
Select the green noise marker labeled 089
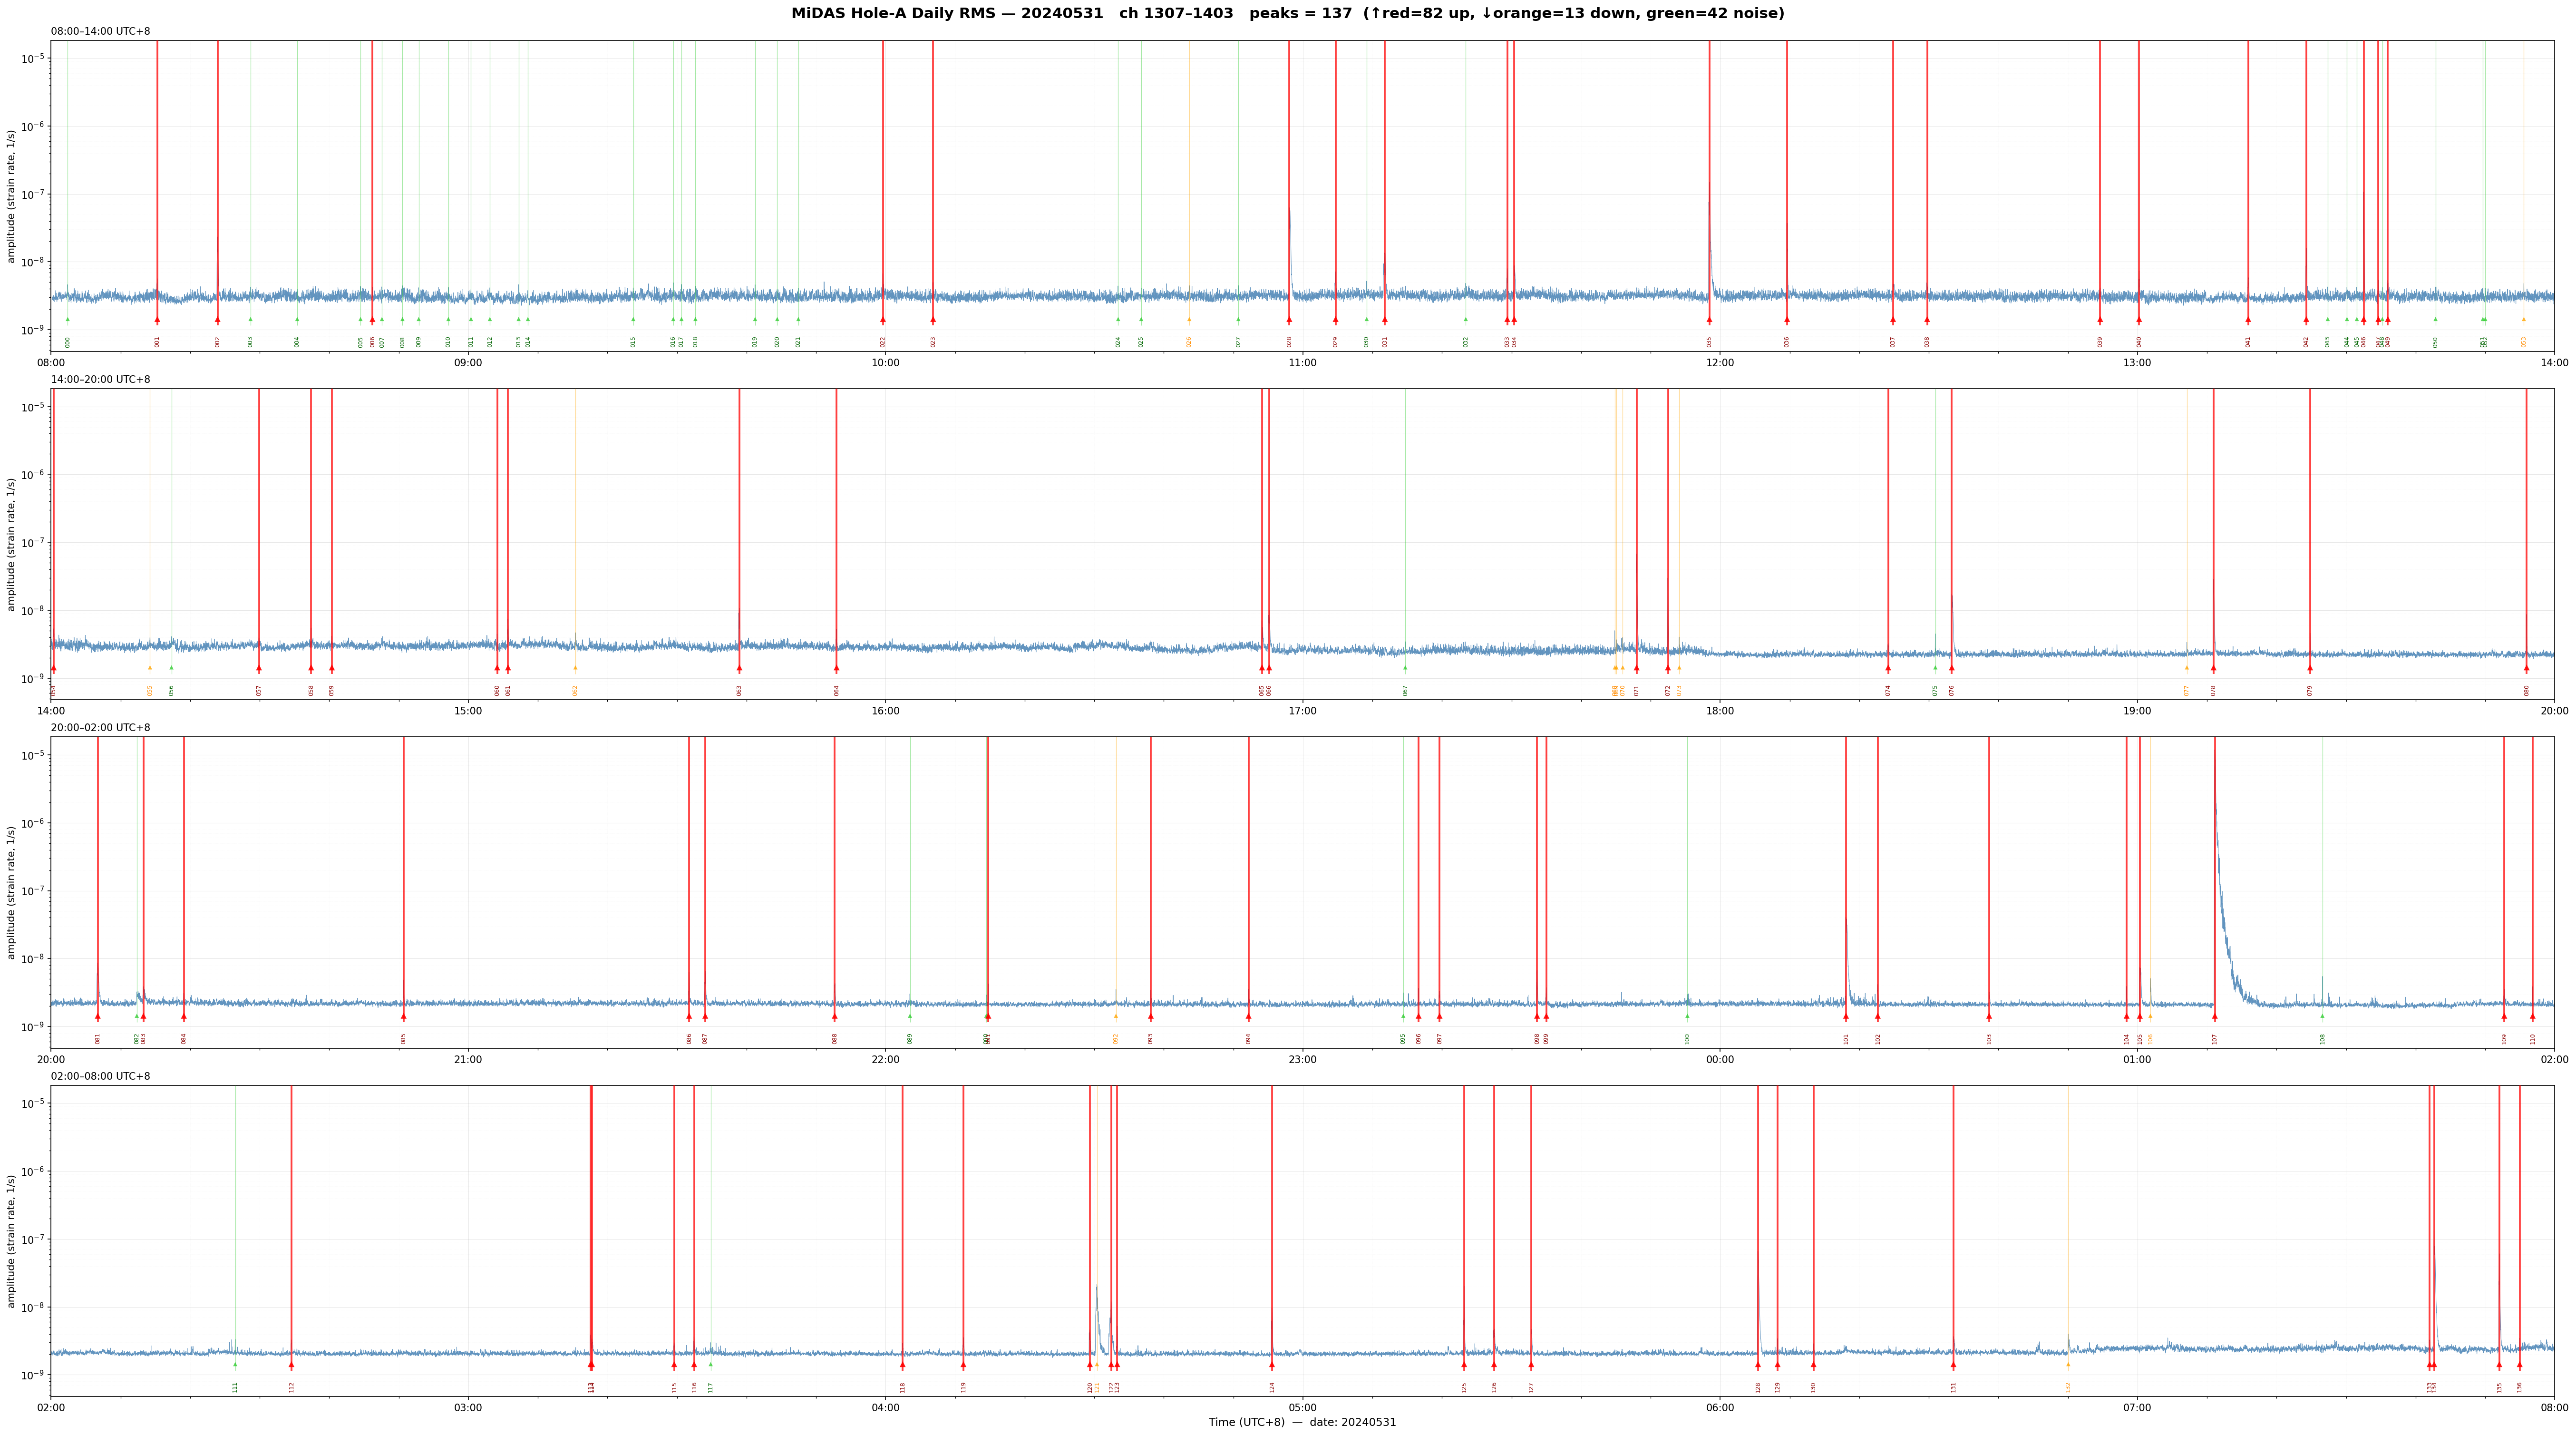[910, 1016]
